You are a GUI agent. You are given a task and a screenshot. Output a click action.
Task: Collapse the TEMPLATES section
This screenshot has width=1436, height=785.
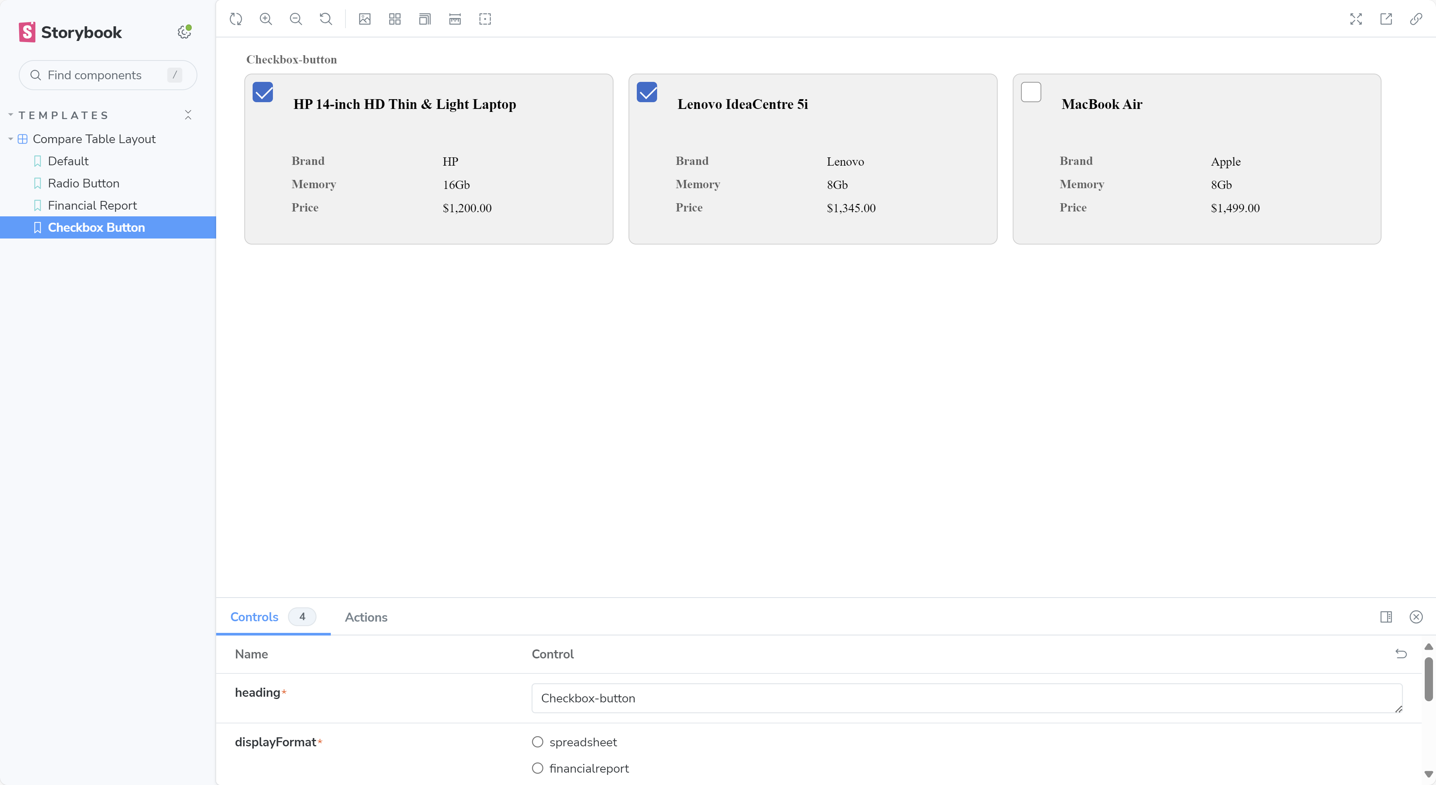[x=64, y=115]
